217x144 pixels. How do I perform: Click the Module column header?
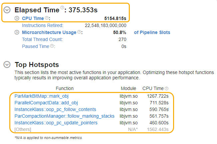tap(128, 88)
